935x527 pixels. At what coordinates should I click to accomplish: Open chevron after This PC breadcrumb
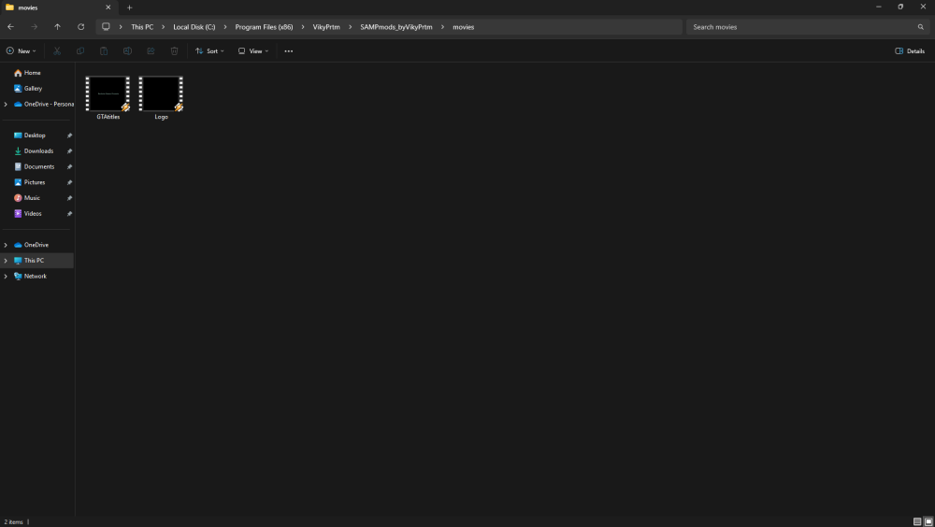pyautogui.click(x=164, y=27)
